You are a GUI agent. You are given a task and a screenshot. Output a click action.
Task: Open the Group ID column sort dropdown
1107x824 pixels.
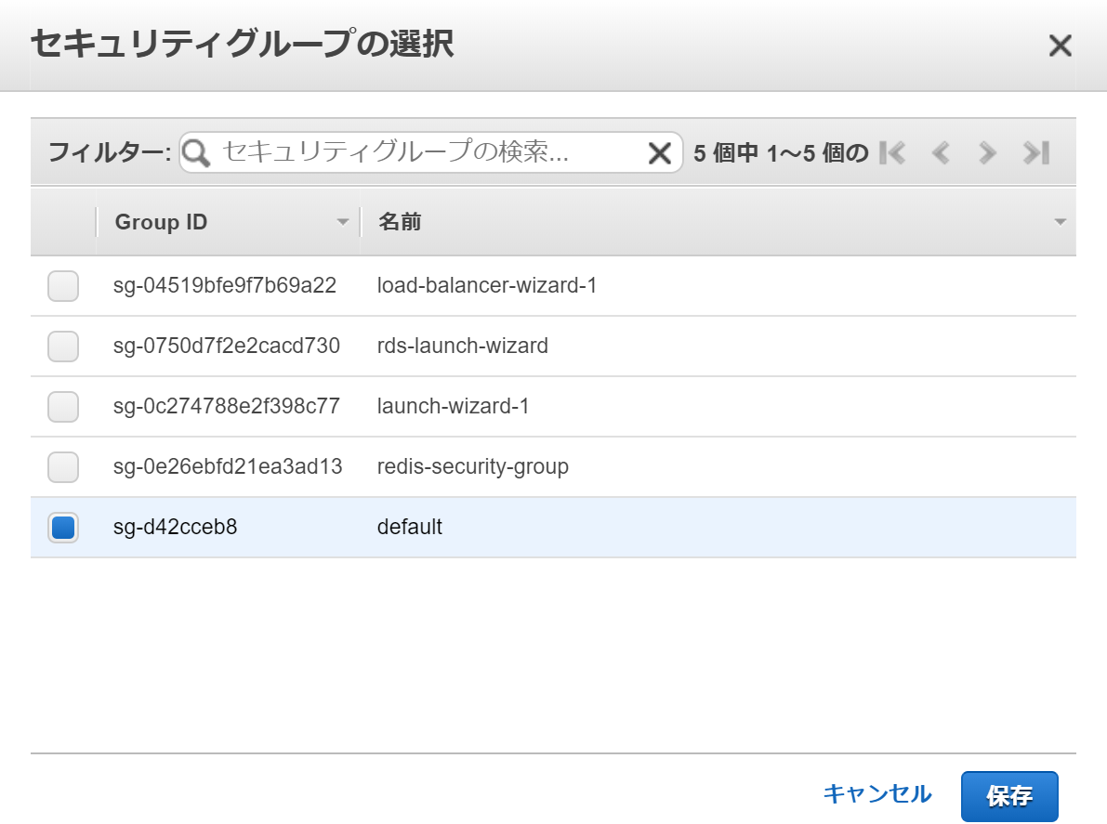[343, 223]
